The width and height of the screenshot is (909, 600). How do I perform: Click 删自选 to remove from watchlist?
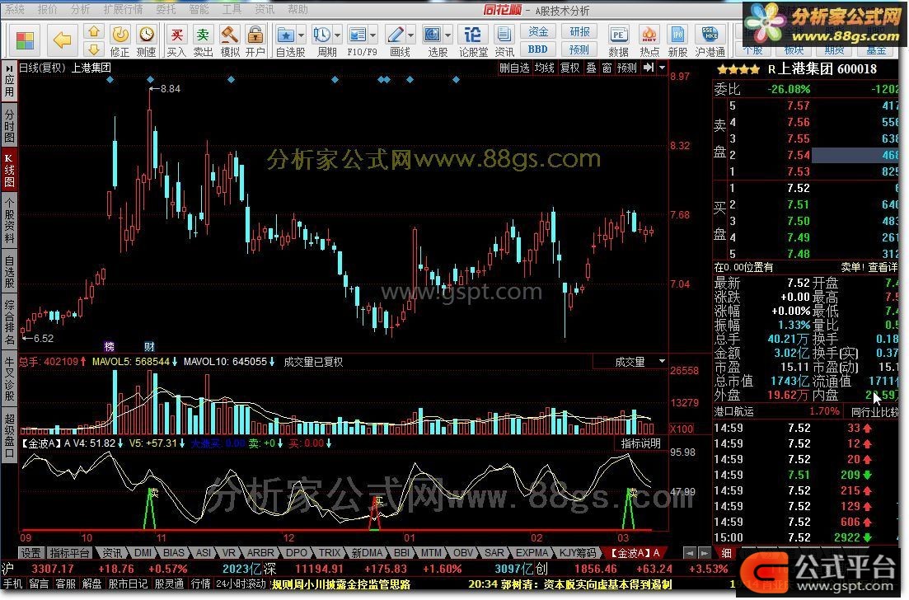coord(514,68)
